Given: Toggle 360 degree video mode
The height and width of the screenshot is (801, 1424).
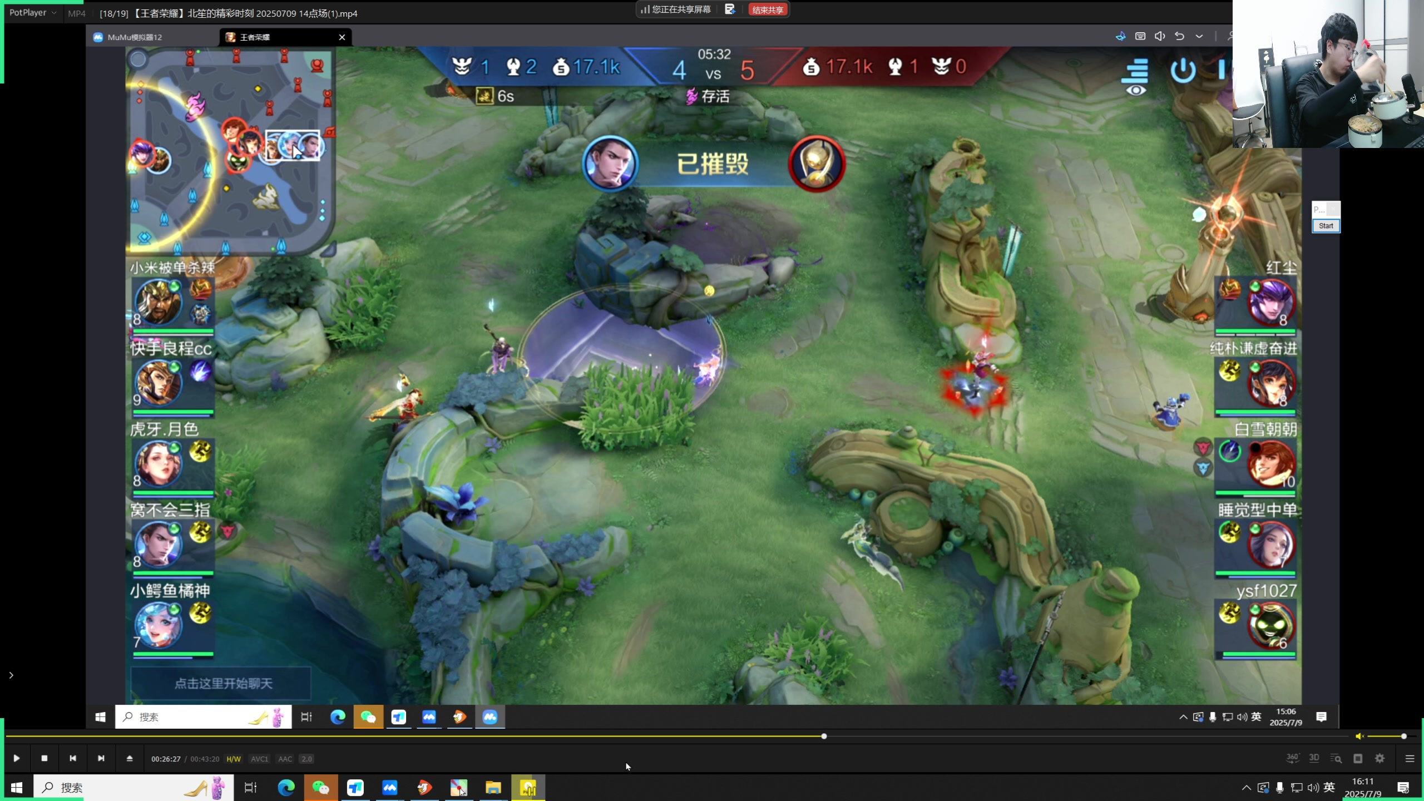Looking at the screenshot, I should click(x=1293, y=758).
